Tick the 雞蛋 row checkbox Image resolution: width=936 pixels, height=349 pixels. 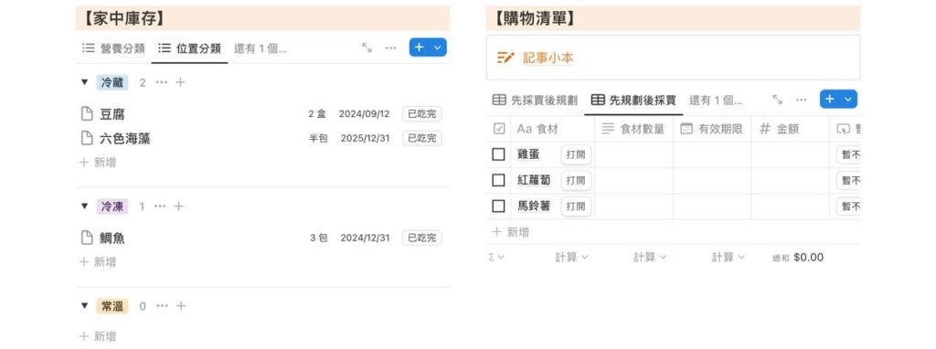pyautogui.click(x=498, y=154)
